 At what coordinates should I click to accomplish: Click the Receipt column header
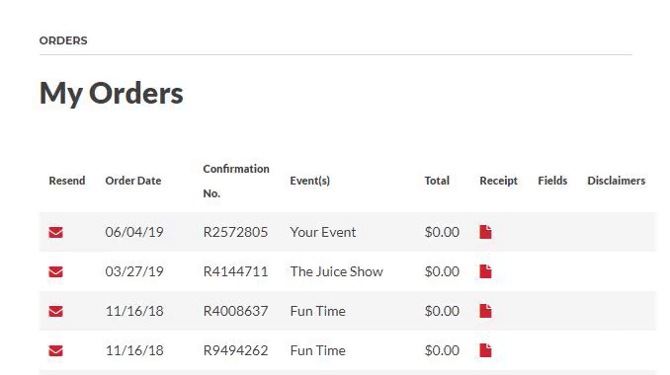[x=498, y=181]
